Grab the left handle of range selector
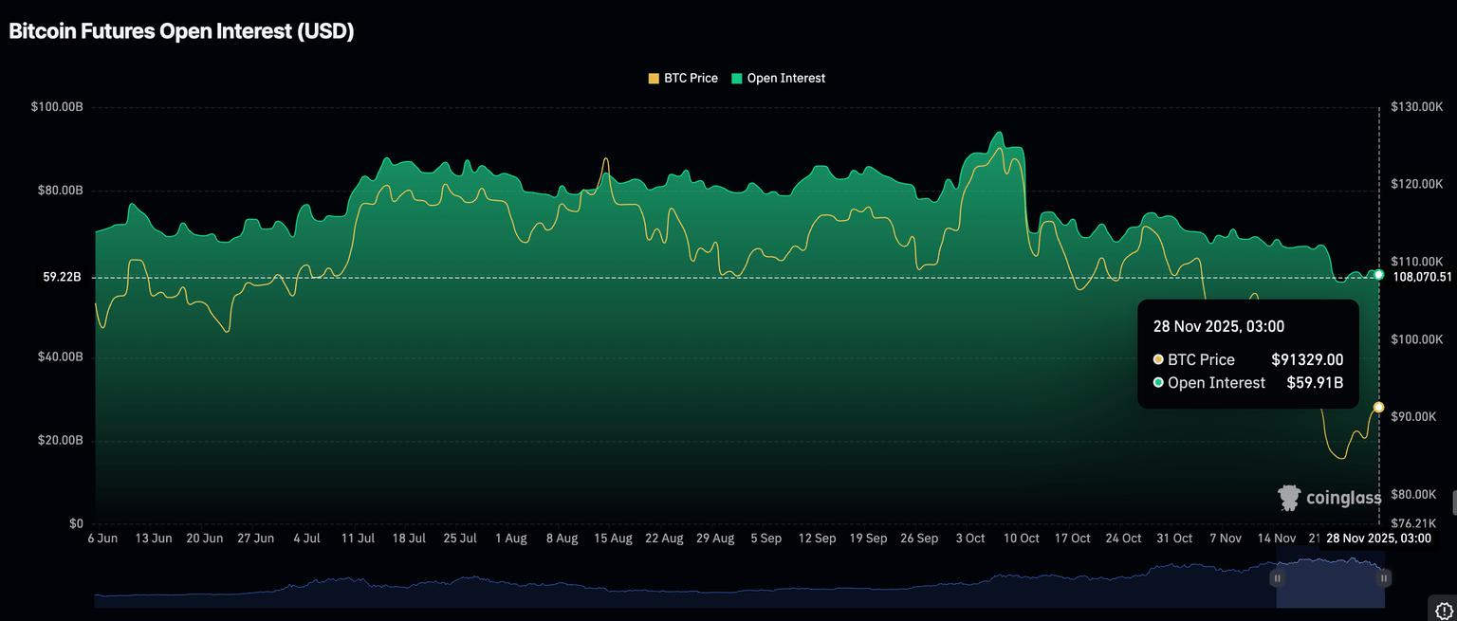Viewport: 1457px width, 621px height. point(1277,578)
